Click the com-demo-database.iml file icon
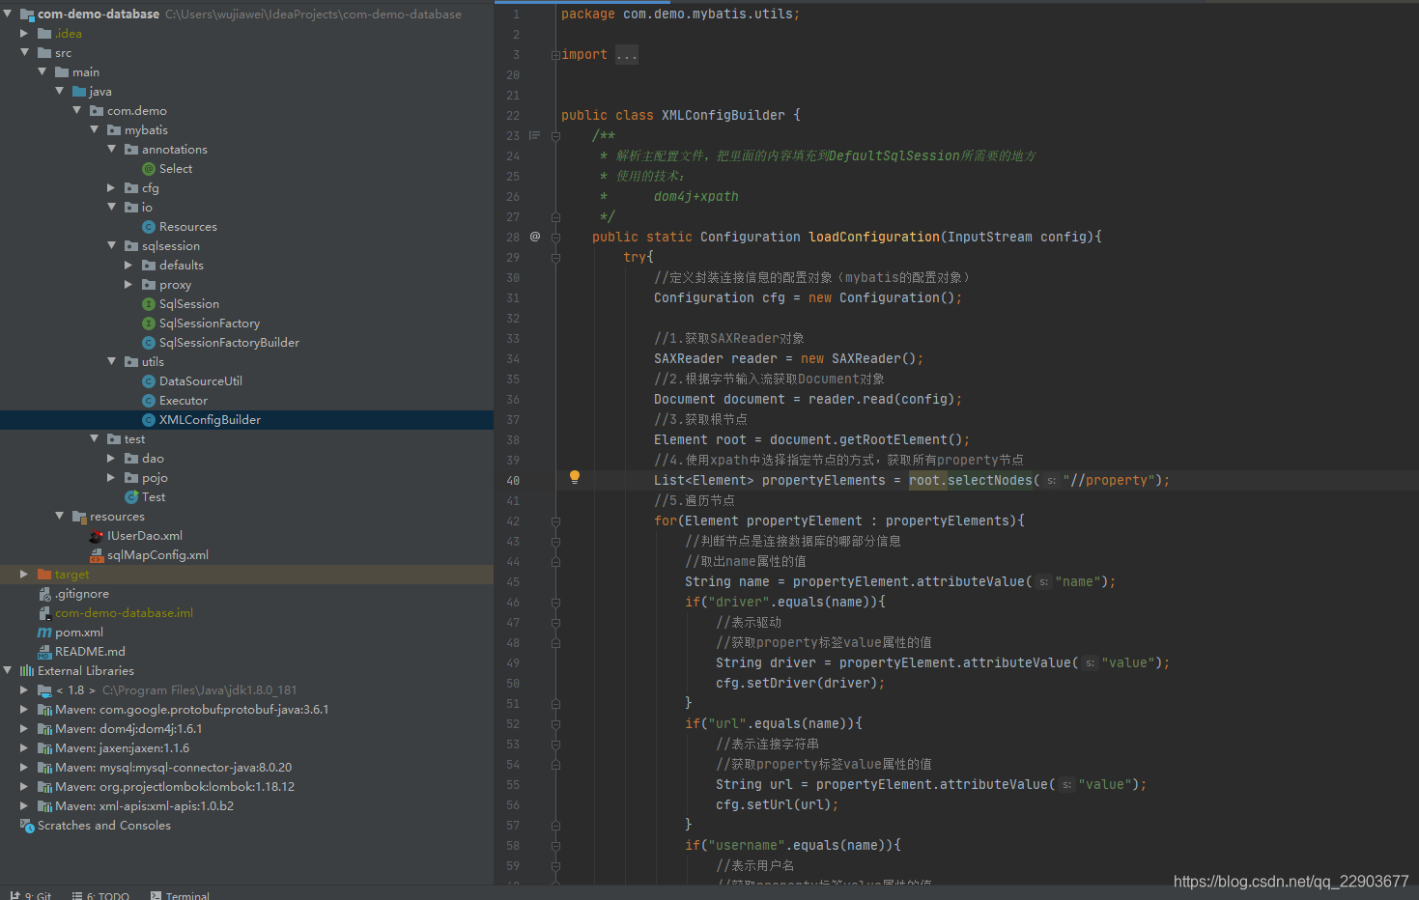 (x=44, y=613)
